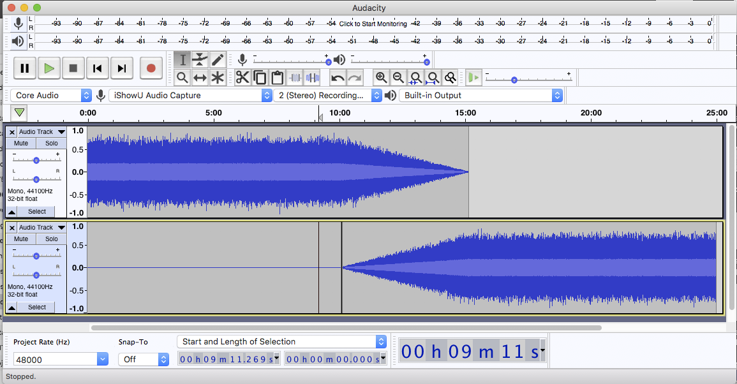Image resolution: width=737 pixels, height=384 pixels.
Task: Click the play-at-speed slider handle
Action: (514, 80)
